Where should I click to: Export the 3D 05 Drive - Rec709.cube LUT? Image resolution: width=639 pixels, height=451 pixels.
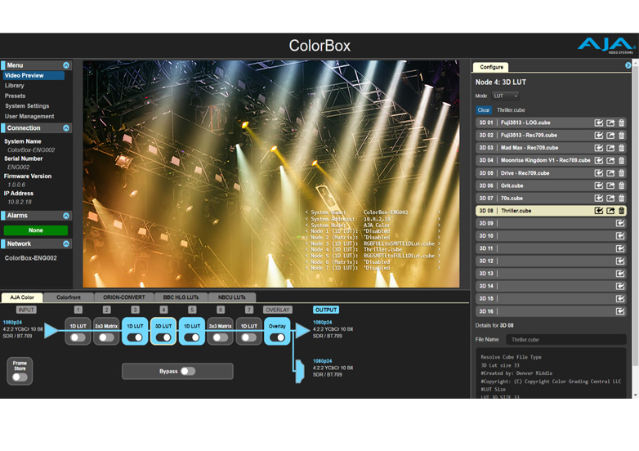click(x=610, y=173)
